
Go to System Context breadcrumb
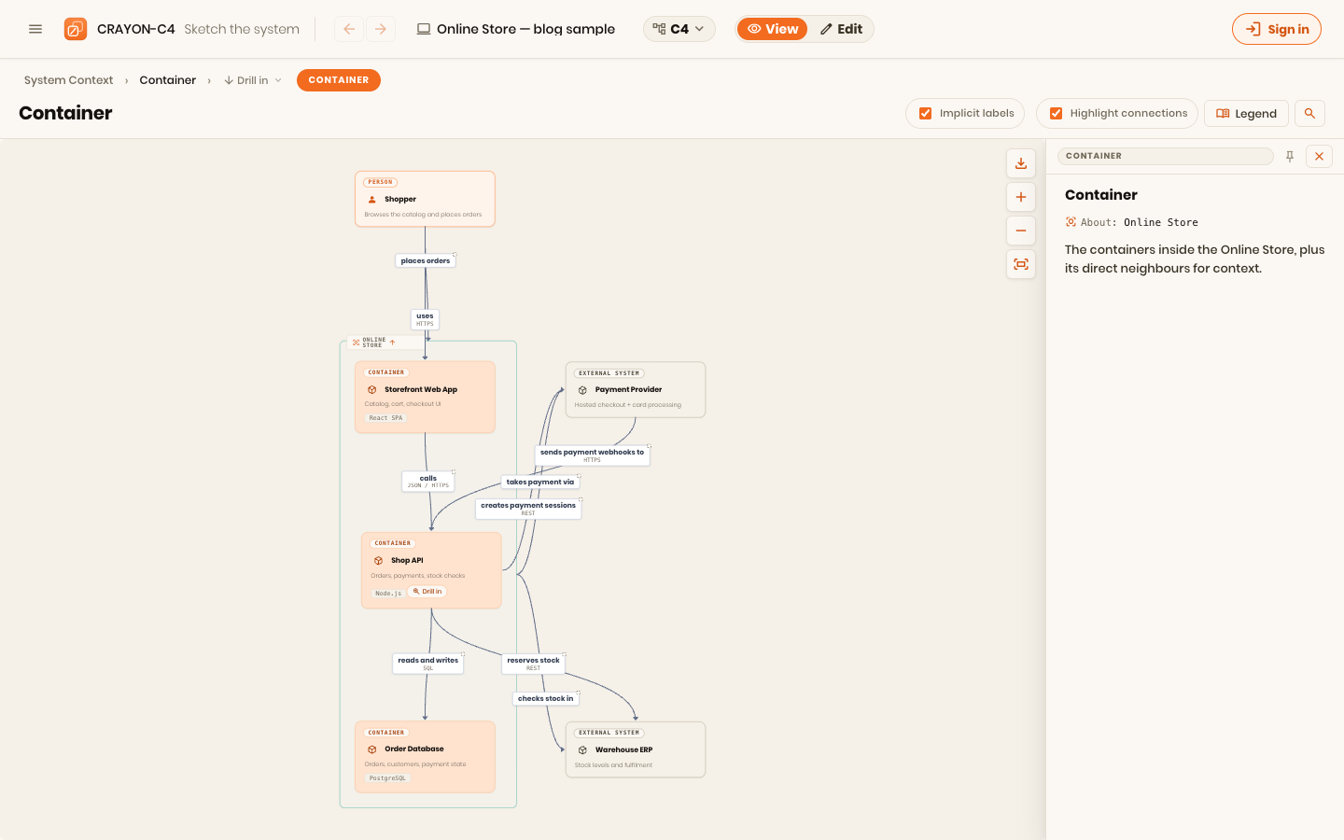point(68,80)
